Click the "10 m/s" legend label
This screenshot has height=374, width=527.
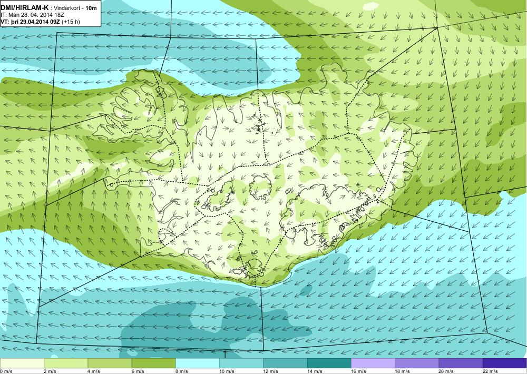pyautogui.click(x=227, y=371)
